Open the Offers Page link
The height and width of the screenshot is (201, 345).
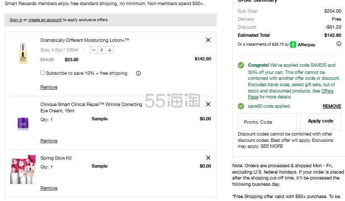coord(327,91)
